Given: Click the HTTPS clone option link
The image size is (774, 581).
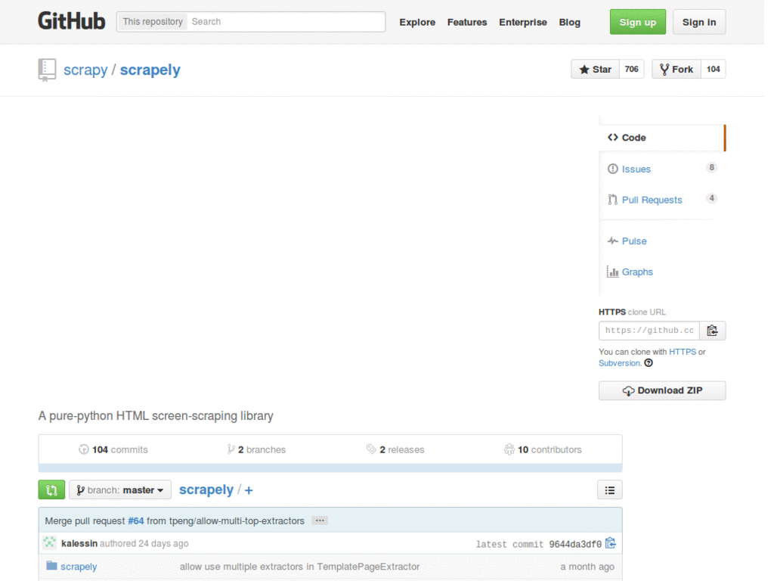Looking at the screenshot, I should pyautogui.click(x=683, y=352).
